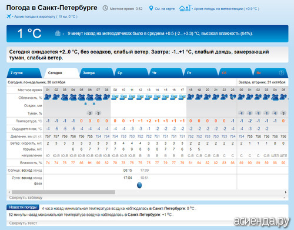Image resolution: width=294 pixels, height=230 pixels.
Task: Click the cloudiness icon for hour 23
Action: click(233, 97)
